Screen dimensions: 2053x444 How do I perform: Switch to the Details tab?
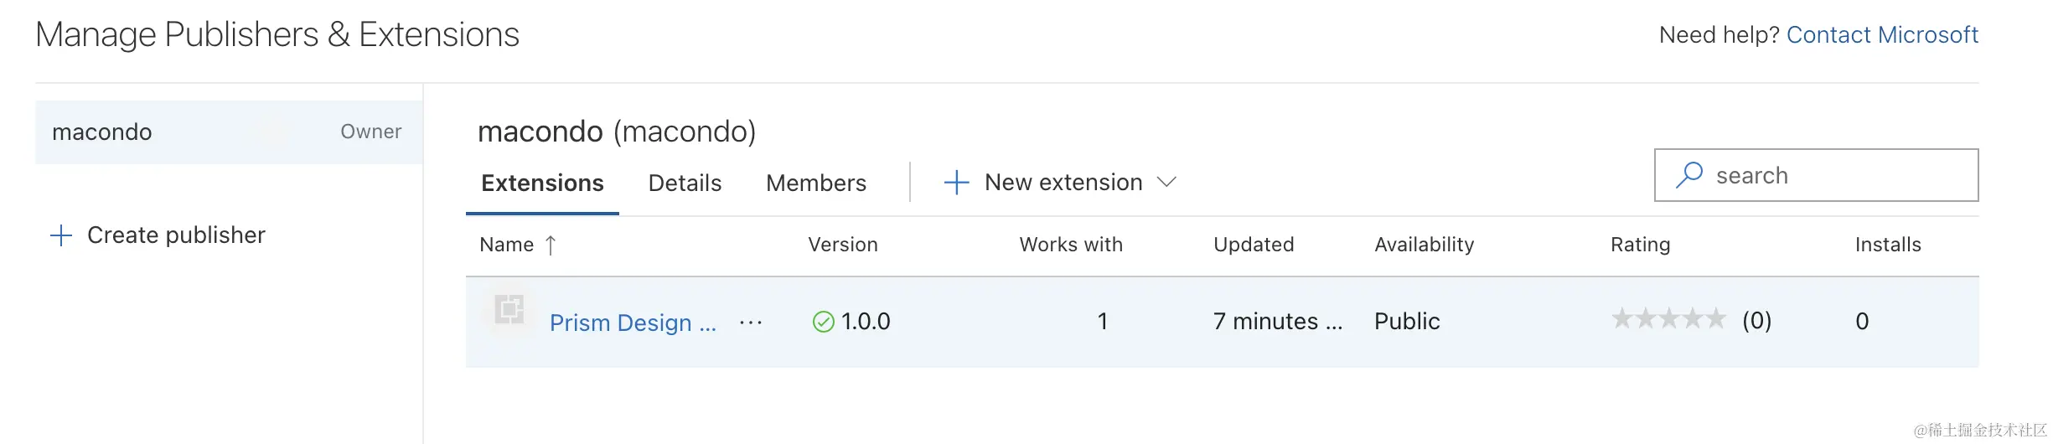point(685,183)
